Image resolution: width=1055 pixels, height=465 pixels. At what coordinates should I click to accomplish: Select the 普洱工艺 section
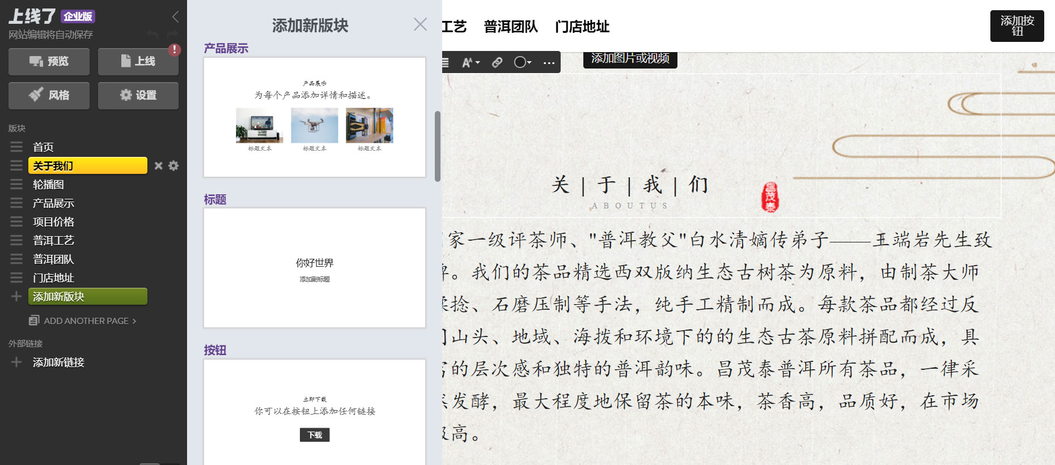[53, 241]
